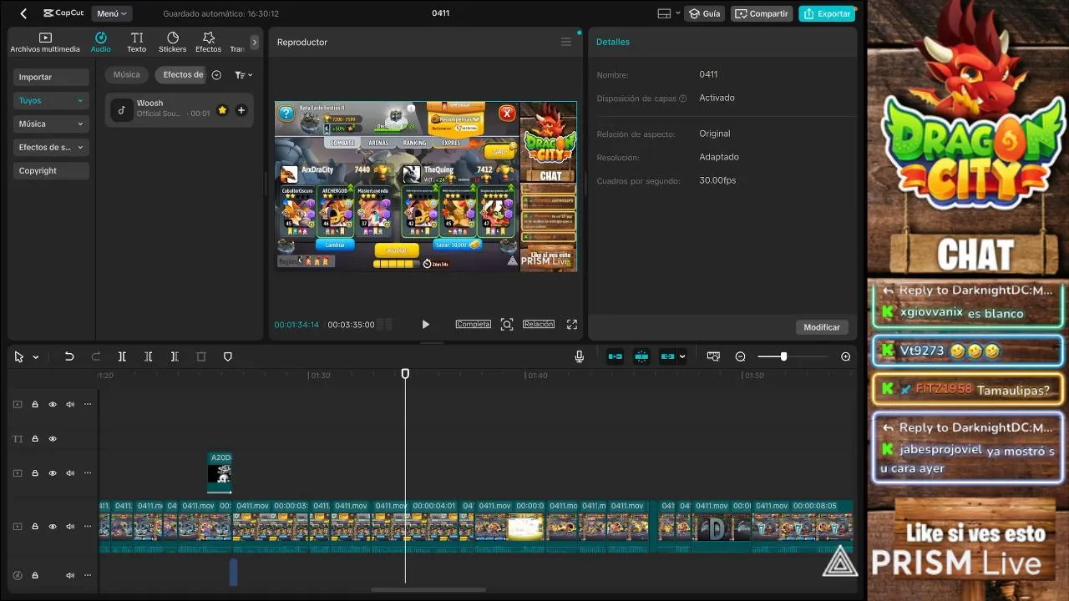Switch to the Audio tab
Image resolution: width=1069 pixels, height=601 pixels.
(x=100, y=43)
